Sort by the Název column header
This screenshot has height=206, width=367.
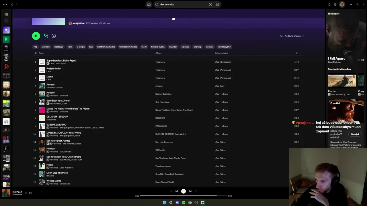coord(42,53)
